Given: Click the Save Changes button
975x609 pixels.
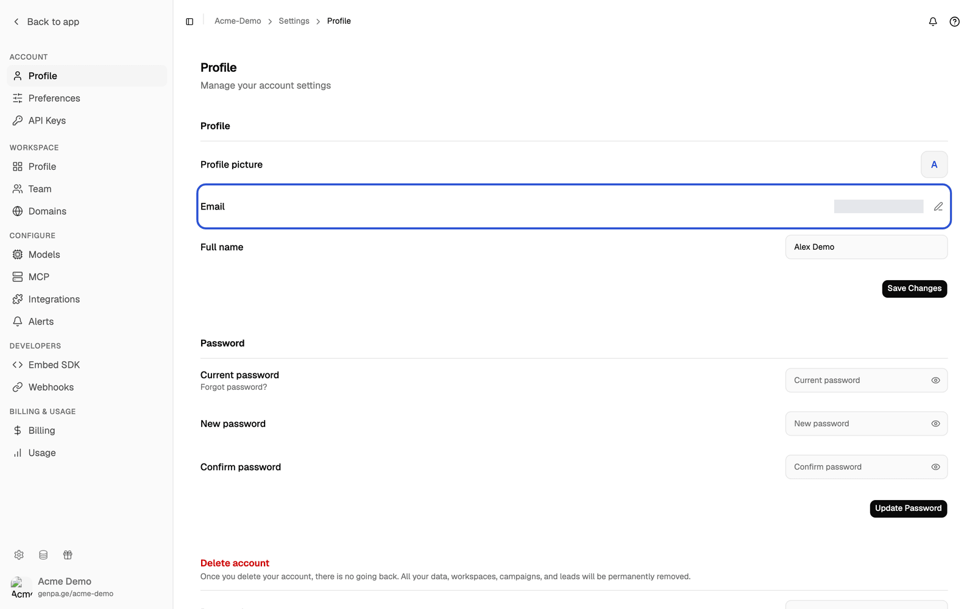Looking at the screenshot, I should [914, 289].
